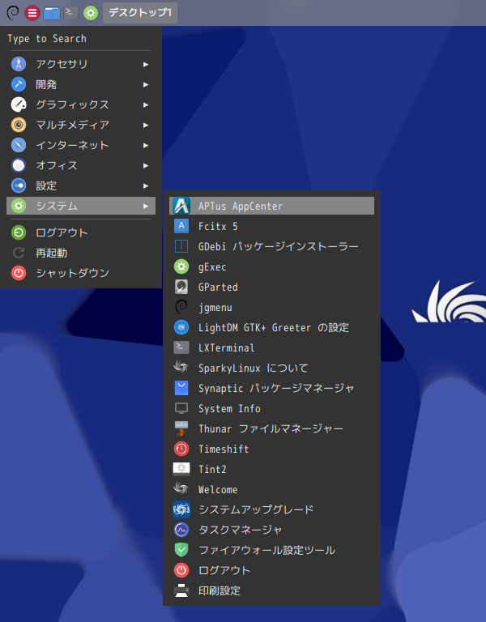Click the firewall shield icon
The image size is (486, 622).
tap(181, 550)
